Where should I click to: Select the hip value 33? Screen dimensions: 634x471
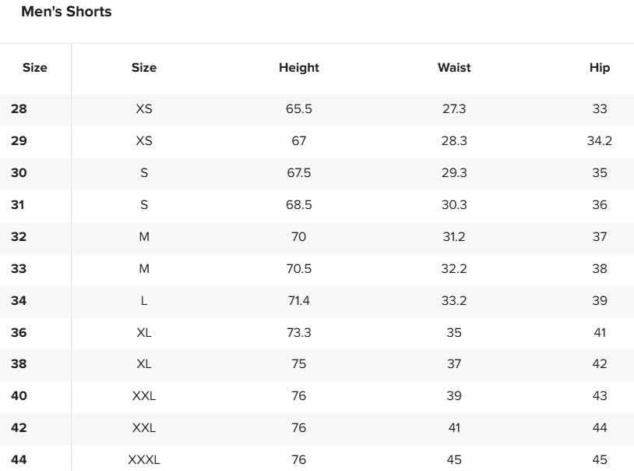(x=599, y=109)
